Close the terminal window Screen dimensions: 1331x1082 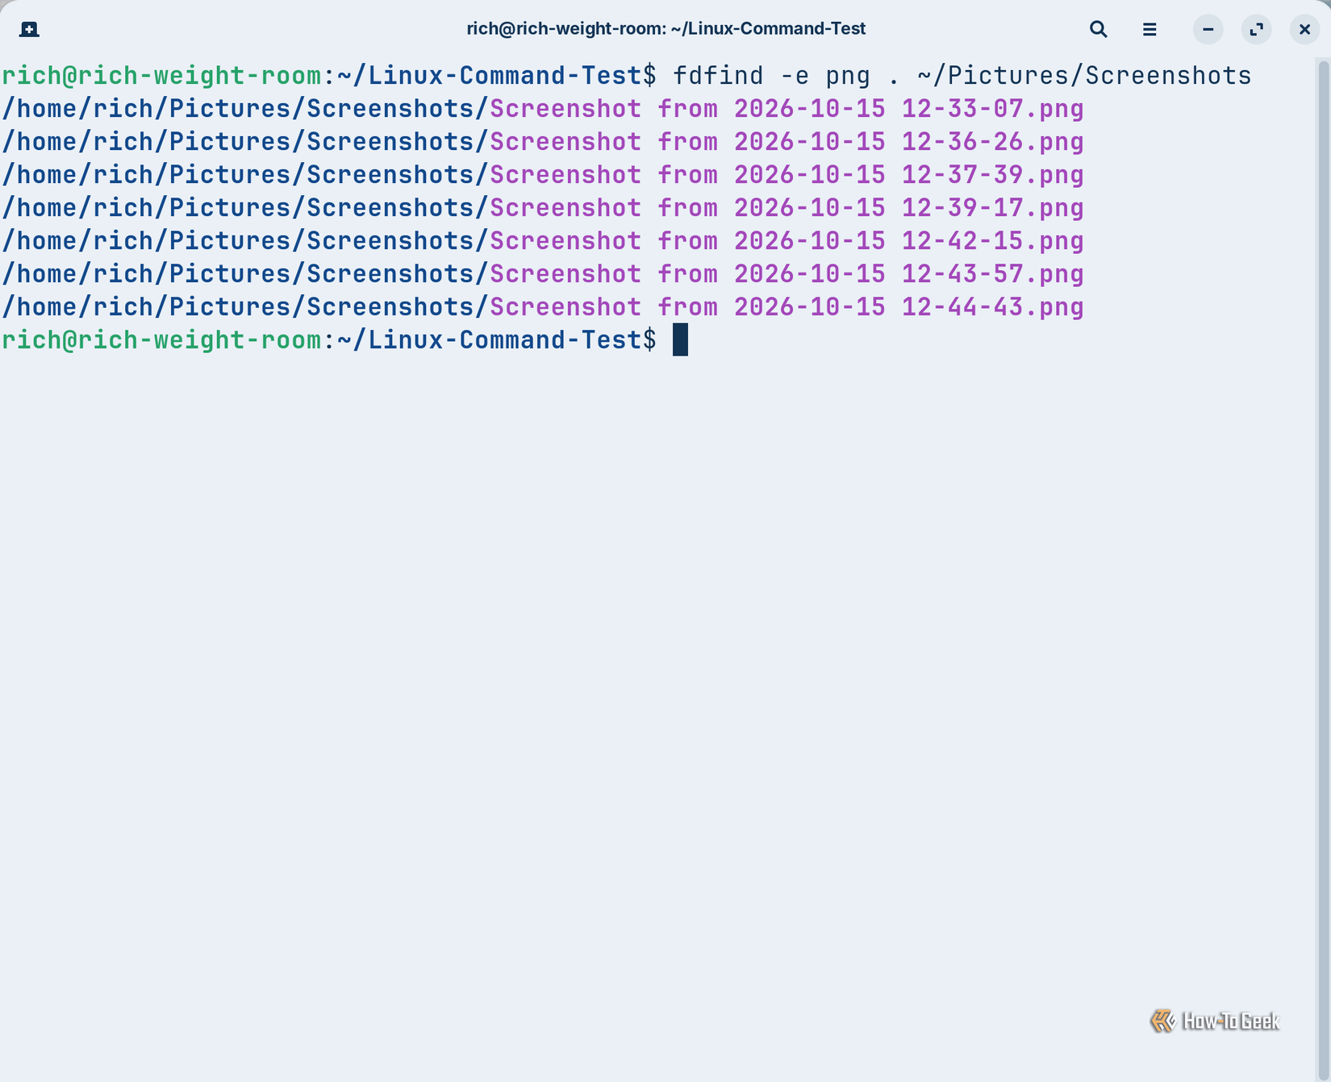point(1304,30)
